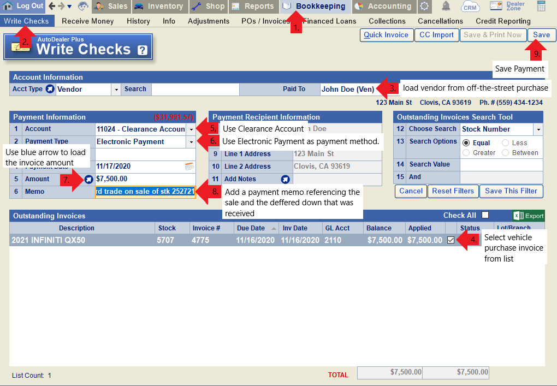Viewport: 557px width, 386px height.
Task: Open the Adjustments submenu
Action: point(209,21)
